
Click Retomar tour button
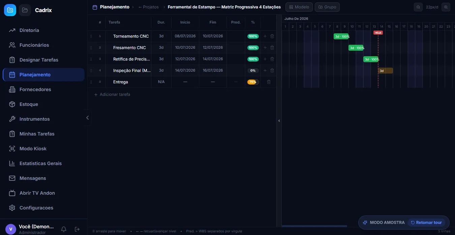pos(426,223)
